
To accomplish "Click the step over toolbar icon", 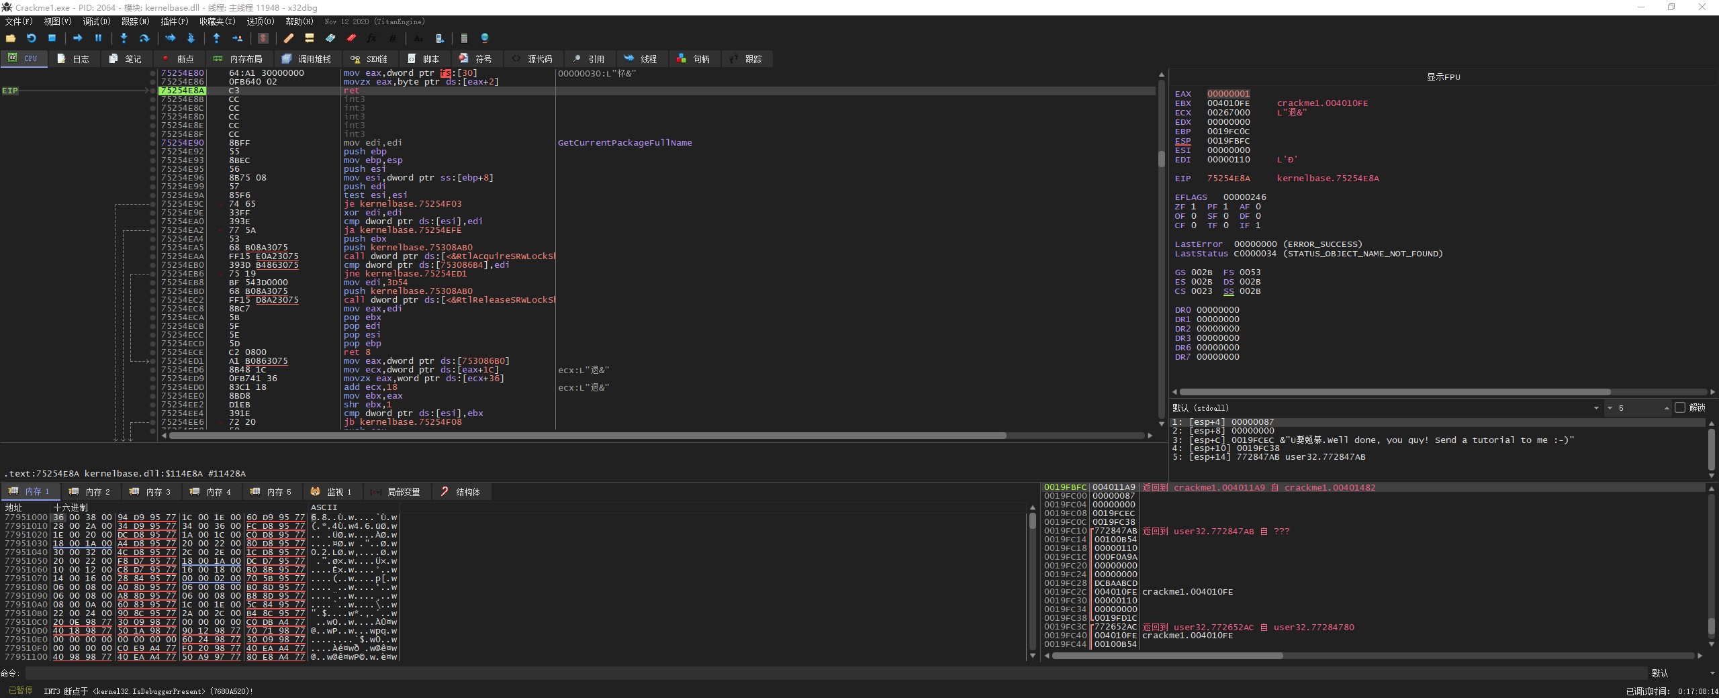I will coord(144,38).
